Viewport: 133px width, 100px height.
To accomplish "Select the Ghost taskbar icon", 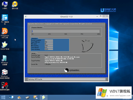I will point(44,97).
